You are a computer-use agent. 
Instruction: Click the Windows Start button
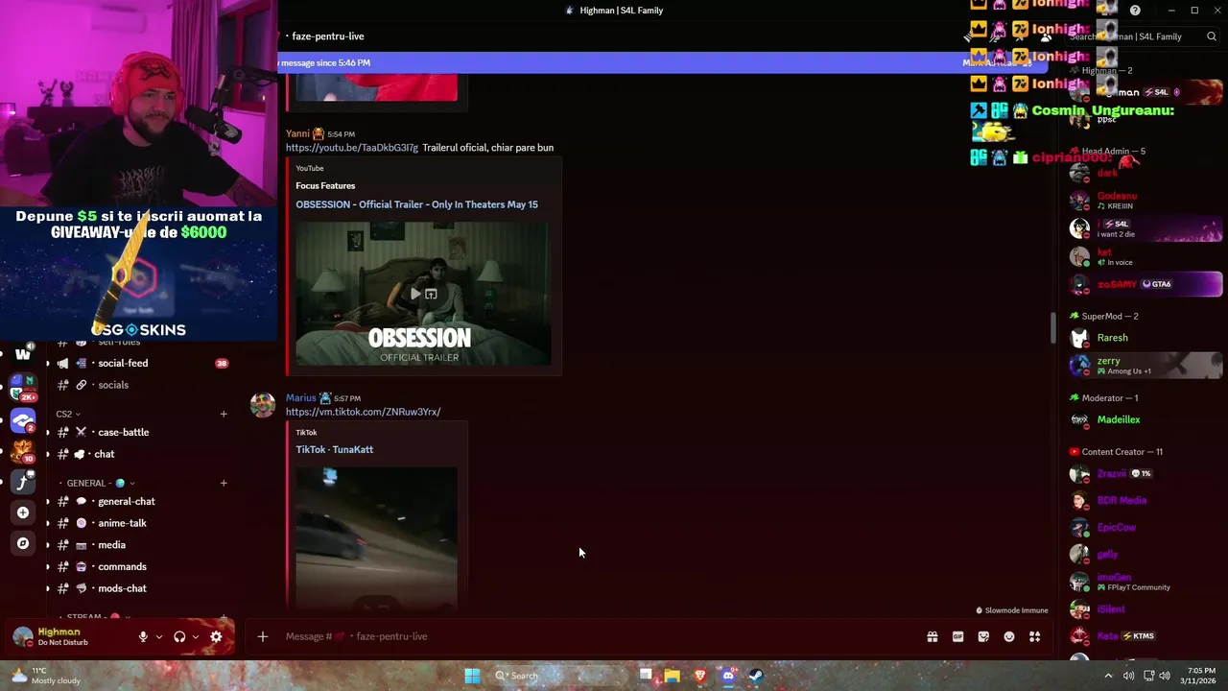pos(472,676)
